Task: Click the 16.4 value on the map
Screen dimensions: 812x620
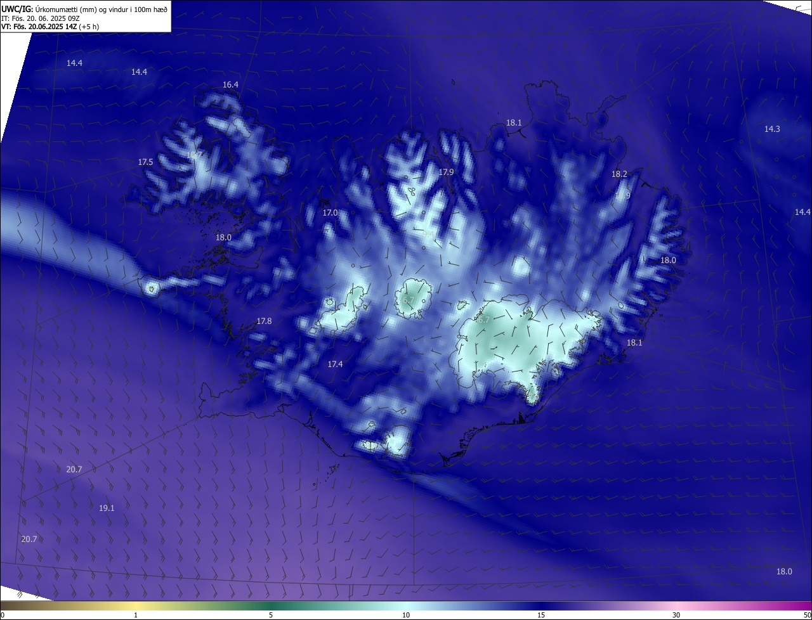Action: coord(230,84)
